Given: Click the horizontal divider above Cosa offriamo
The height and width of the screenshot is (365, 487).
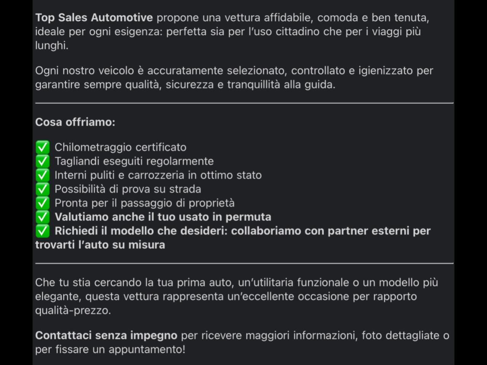Looking at the screenshot, I should click(244, 103).
